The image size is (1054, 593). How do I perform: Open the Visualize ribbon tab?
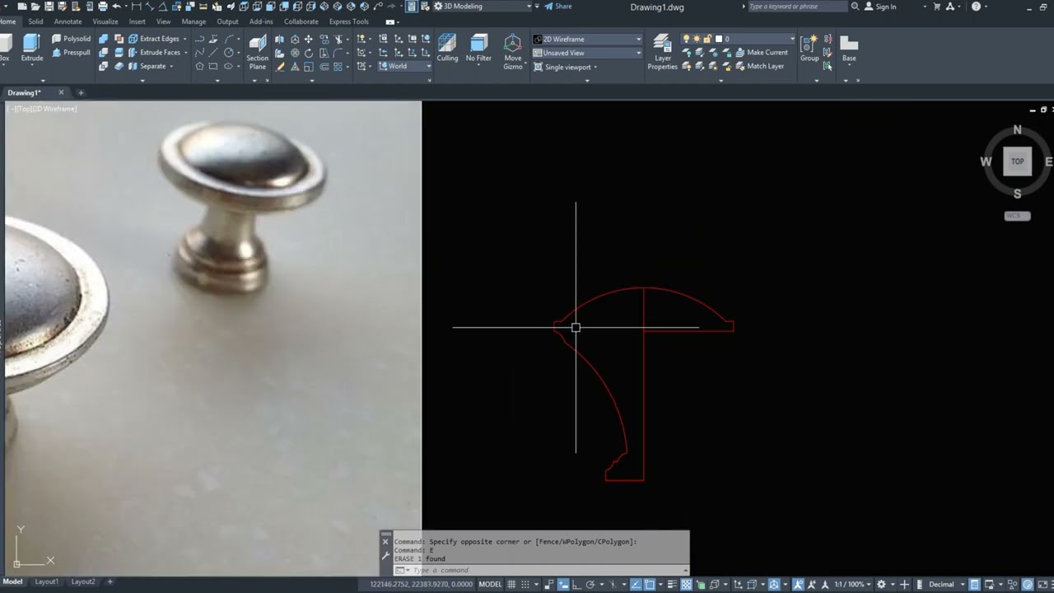(105, 21)
